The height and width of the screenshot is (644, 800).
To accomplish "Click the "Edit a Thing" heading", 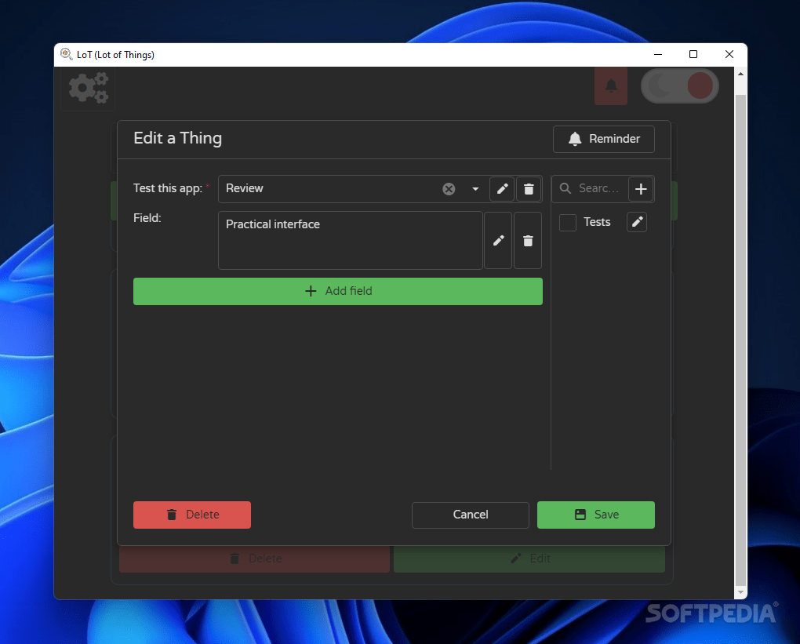I will pyautogui.click(x=177, y=138).
